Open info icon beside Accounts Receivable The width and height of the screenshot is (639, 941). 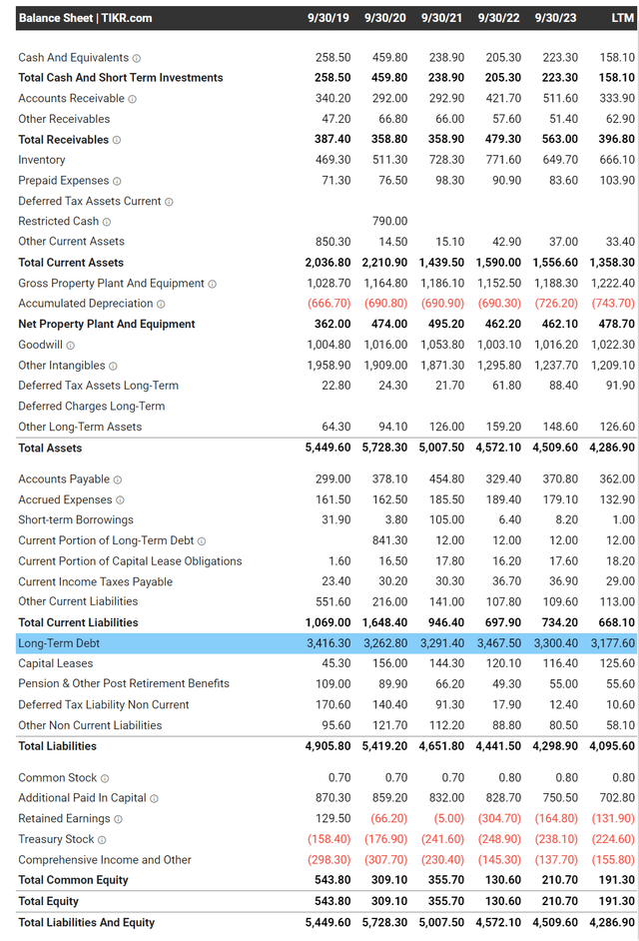click(132, 99)
